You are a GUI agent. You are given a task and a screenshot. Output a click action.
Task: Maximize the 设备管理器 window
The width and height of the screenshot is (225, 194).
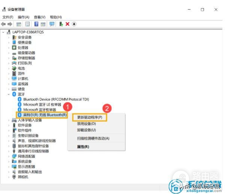pyautogui.click(x=202, y=9)
